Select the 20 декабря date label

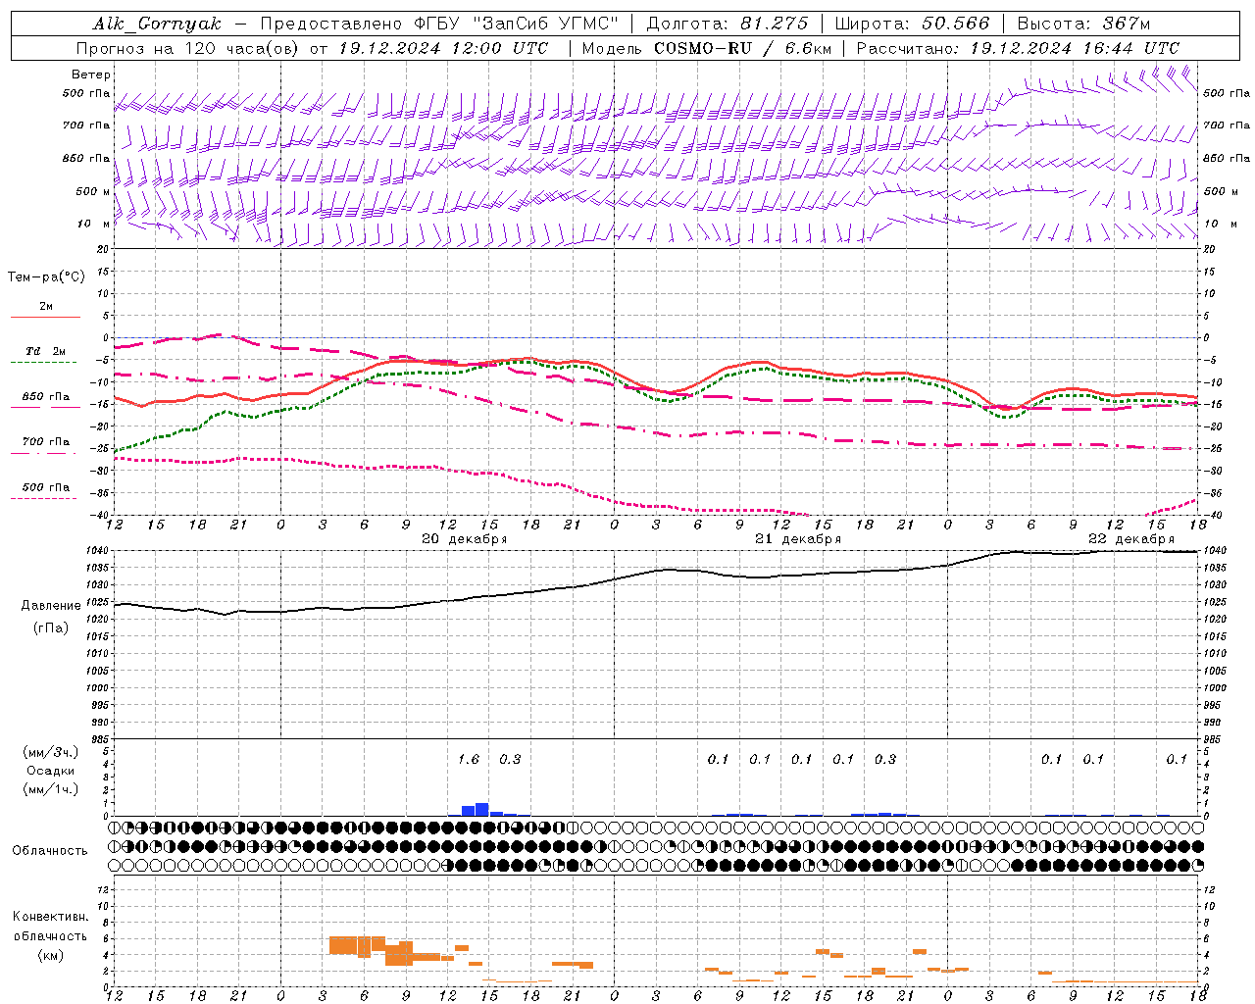pyautogui.click(x=465, y=539)
